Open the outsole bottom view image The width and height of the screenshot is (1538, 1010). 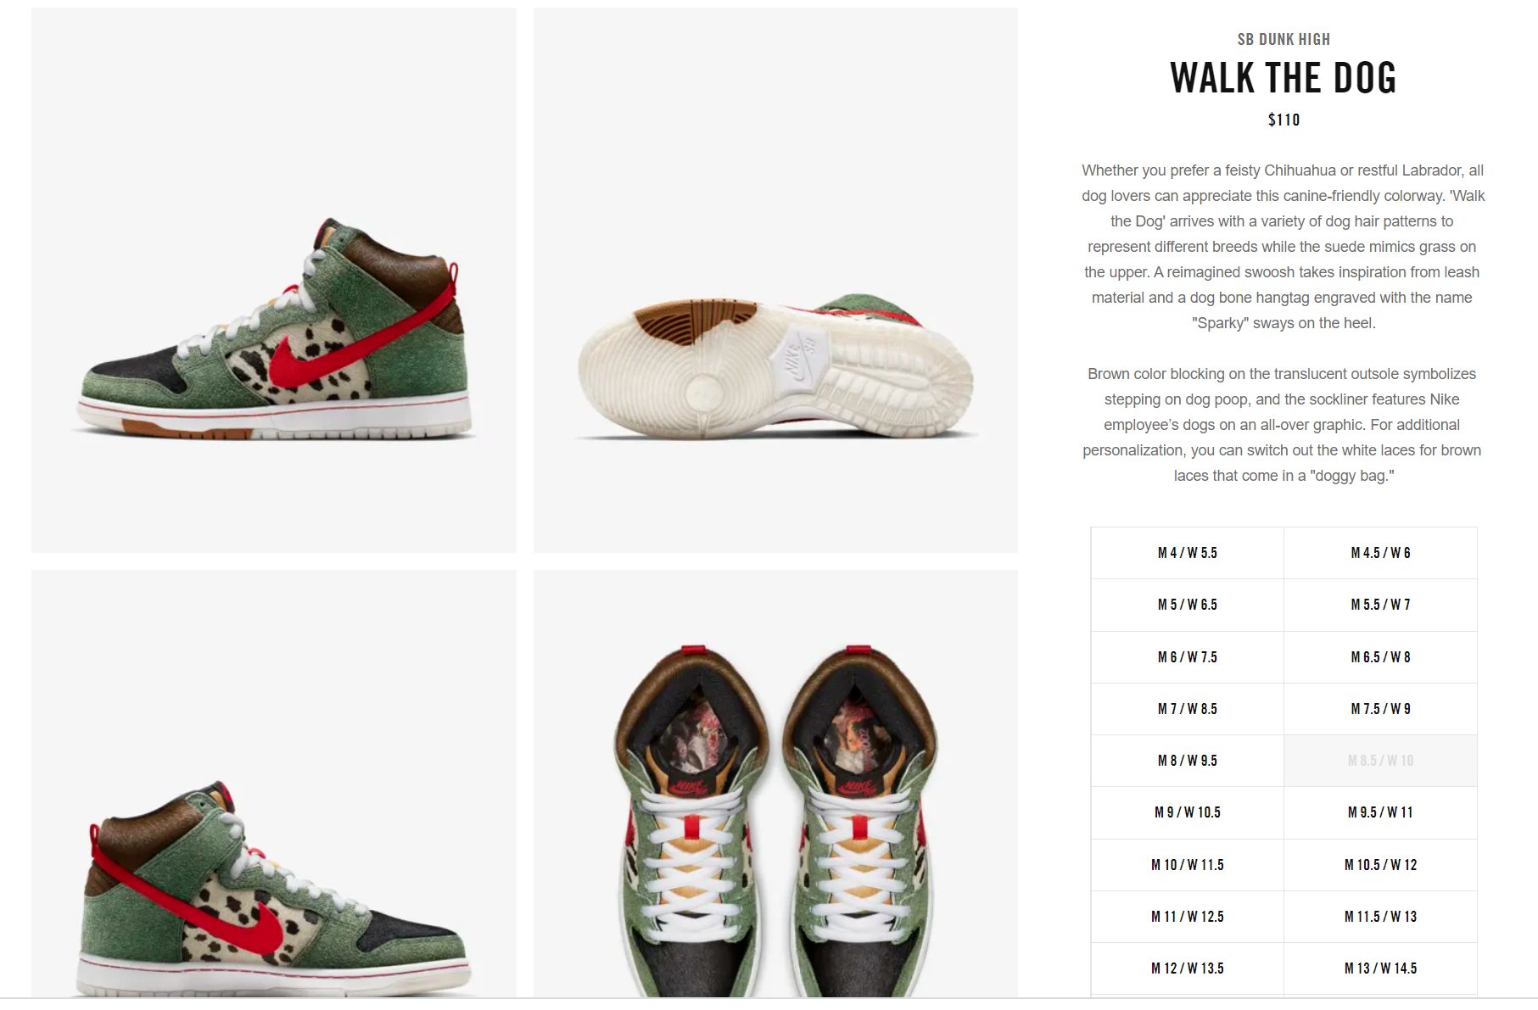[775, 281]
